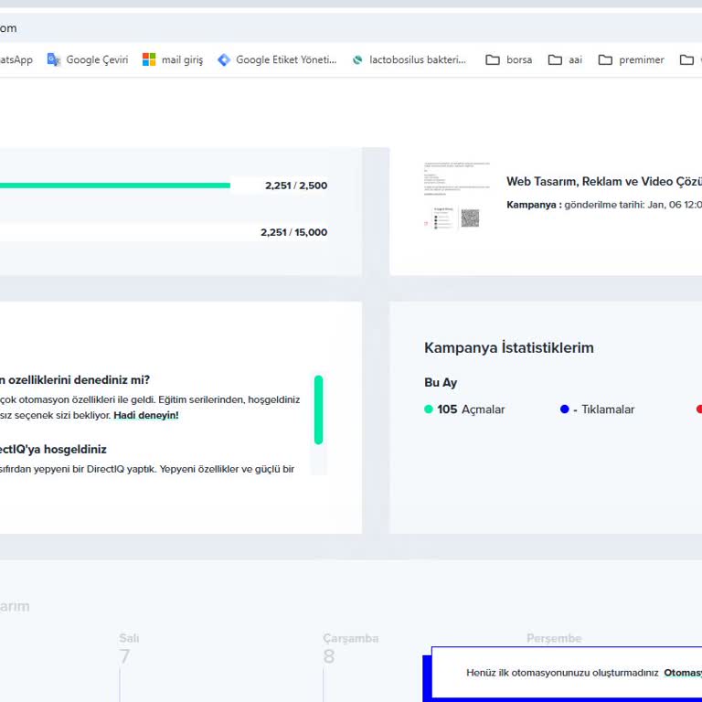Click the green scrollbar in announcements panel

[x=318, y=409]
